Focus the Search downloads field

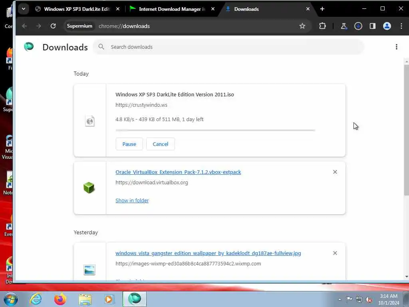228,47
